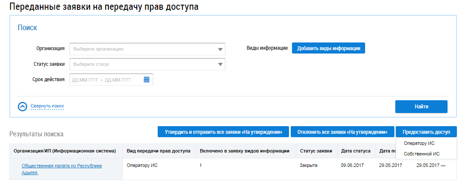Open the Предоставить доступ dropdown button
Image resolution: width=462 pixels, height=189 pixels.
click(426, 132)
